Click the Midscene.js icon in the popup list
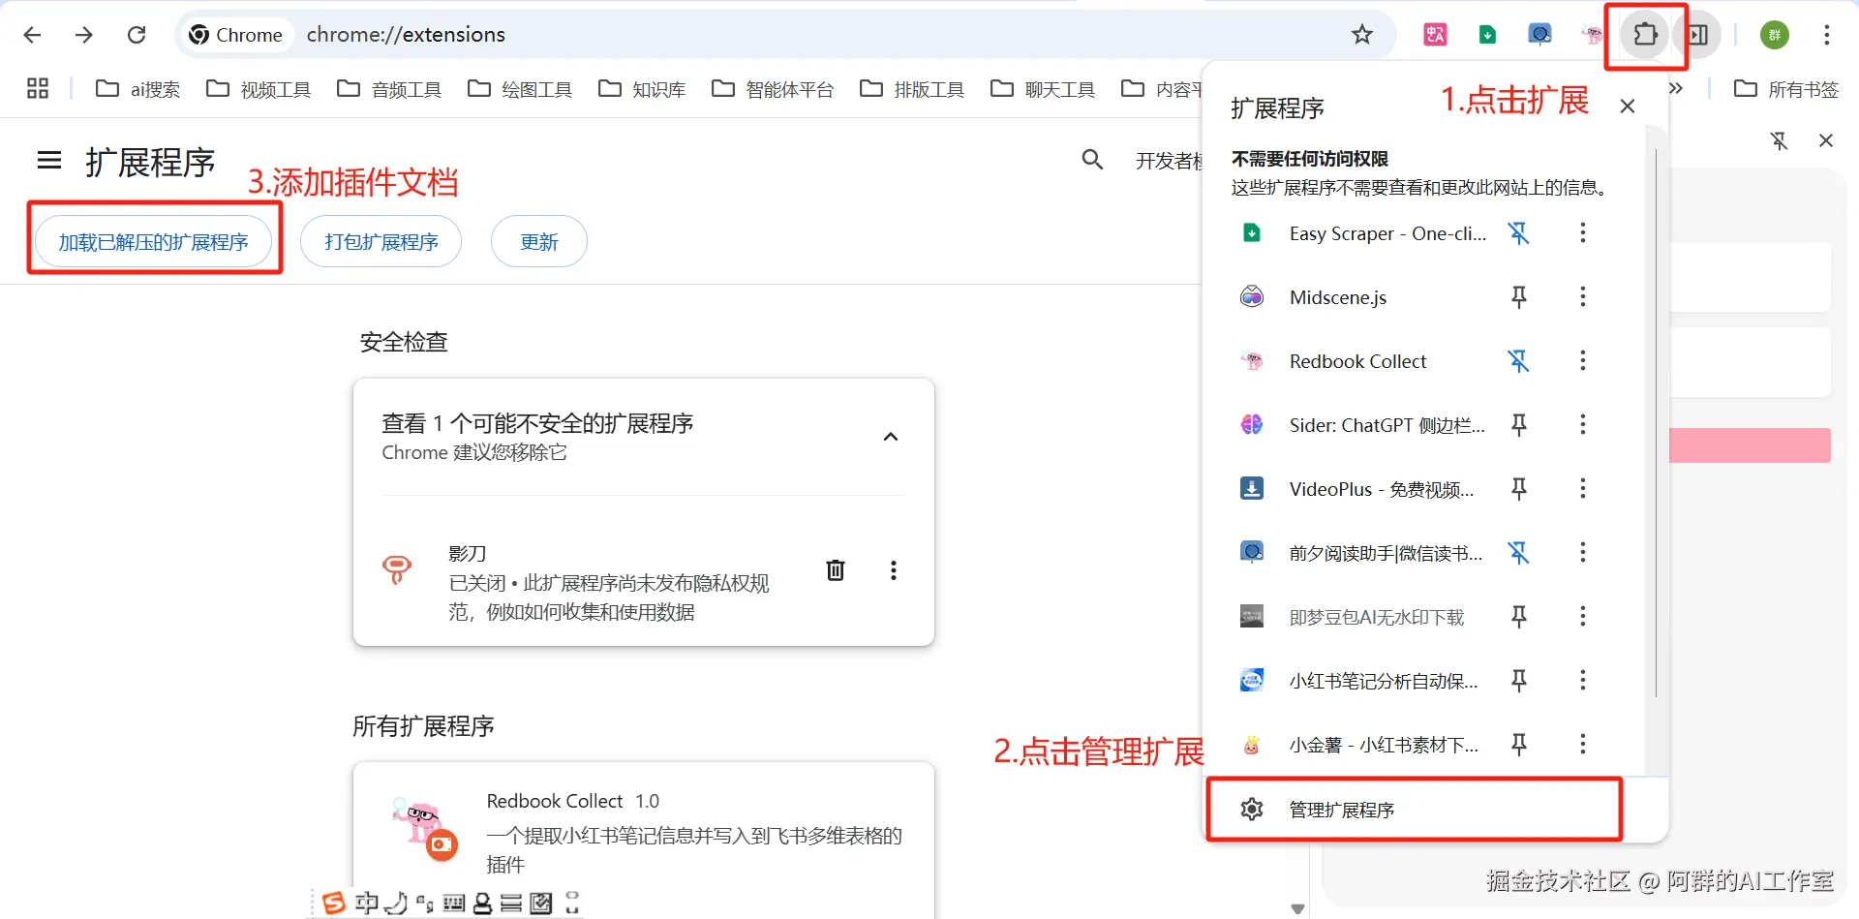1859x919 pixels. click(x=1252, y=296)
